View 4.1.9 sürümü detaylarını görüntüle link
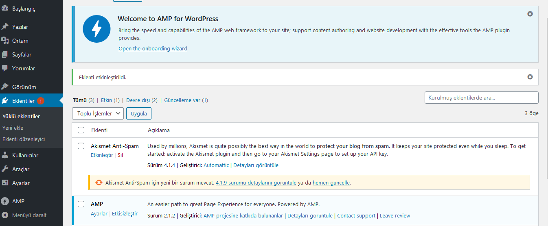 256,183
